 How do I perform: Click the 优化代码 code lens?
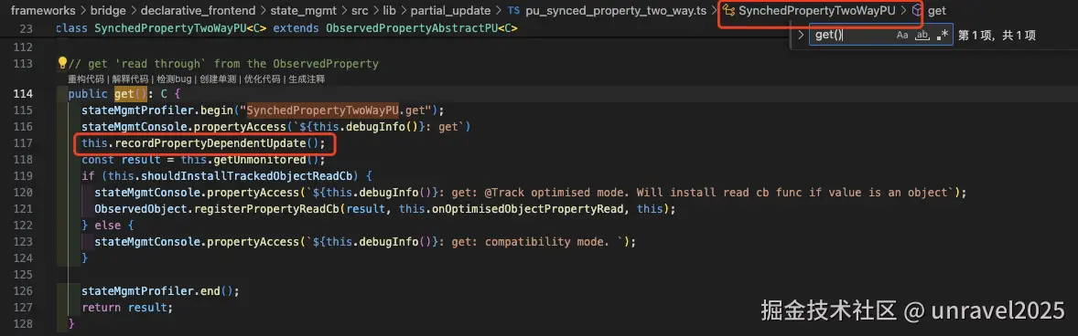262,79
